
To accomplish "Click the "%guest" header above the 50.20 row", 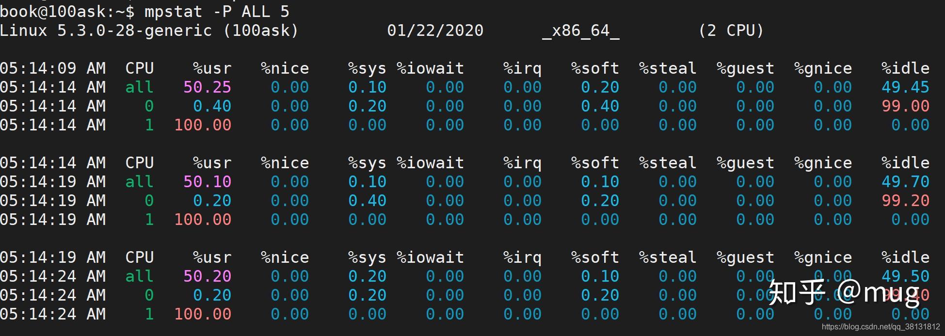I will (x=746, y=257).
